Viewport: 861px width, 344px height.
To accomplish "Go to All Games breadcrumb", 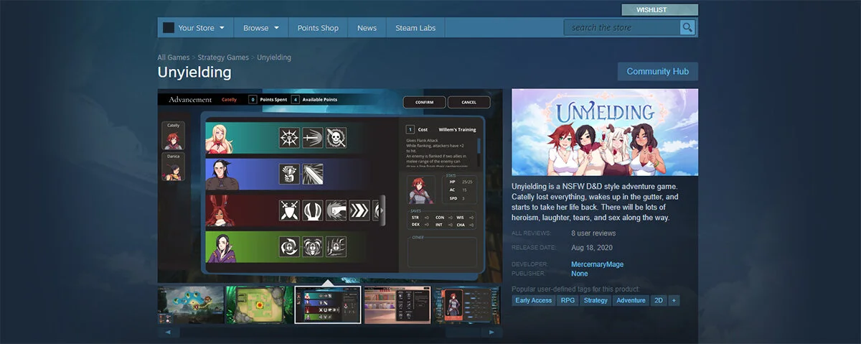I will pyautogui.click(x=173, y=57).
